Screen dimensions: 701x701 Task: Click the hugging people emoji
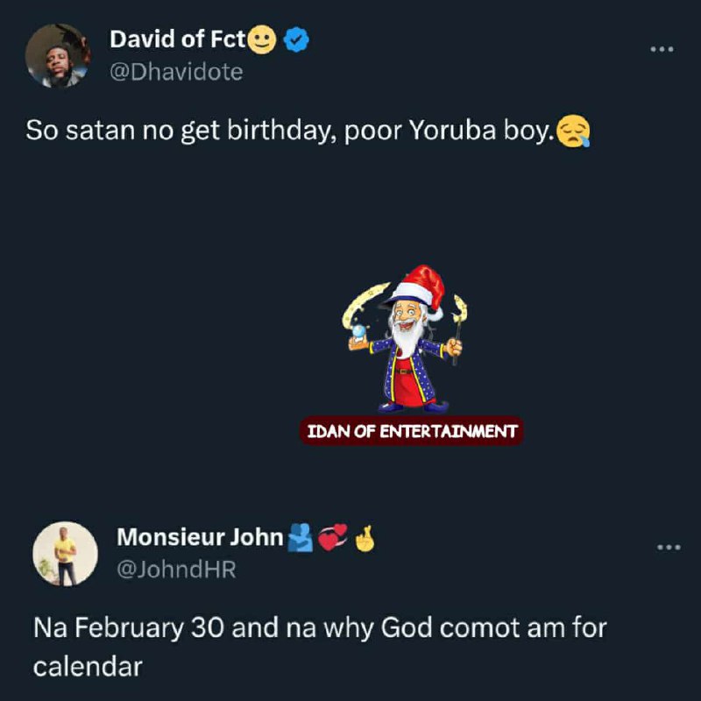300,537
